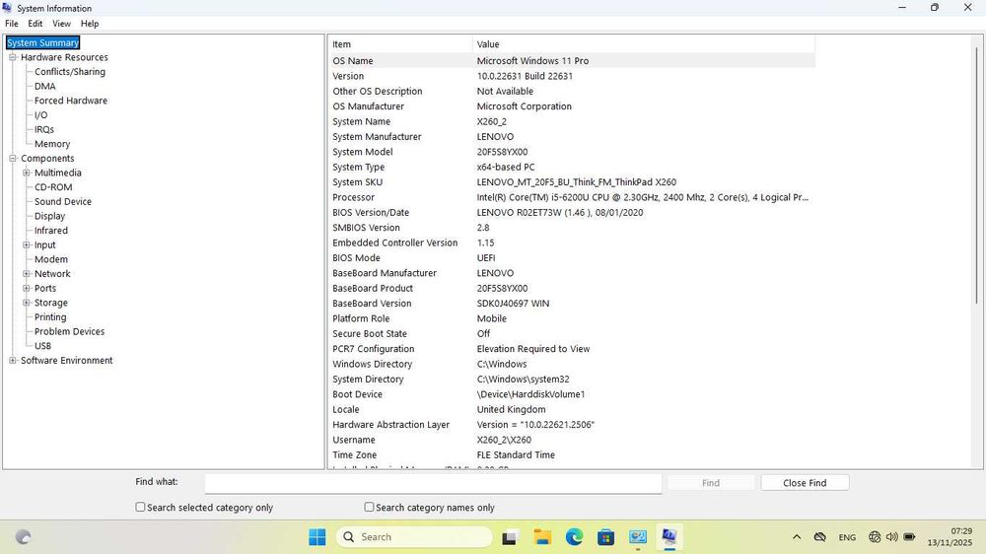
Task: Check the battery icon in tray
Action: (909, 537)
